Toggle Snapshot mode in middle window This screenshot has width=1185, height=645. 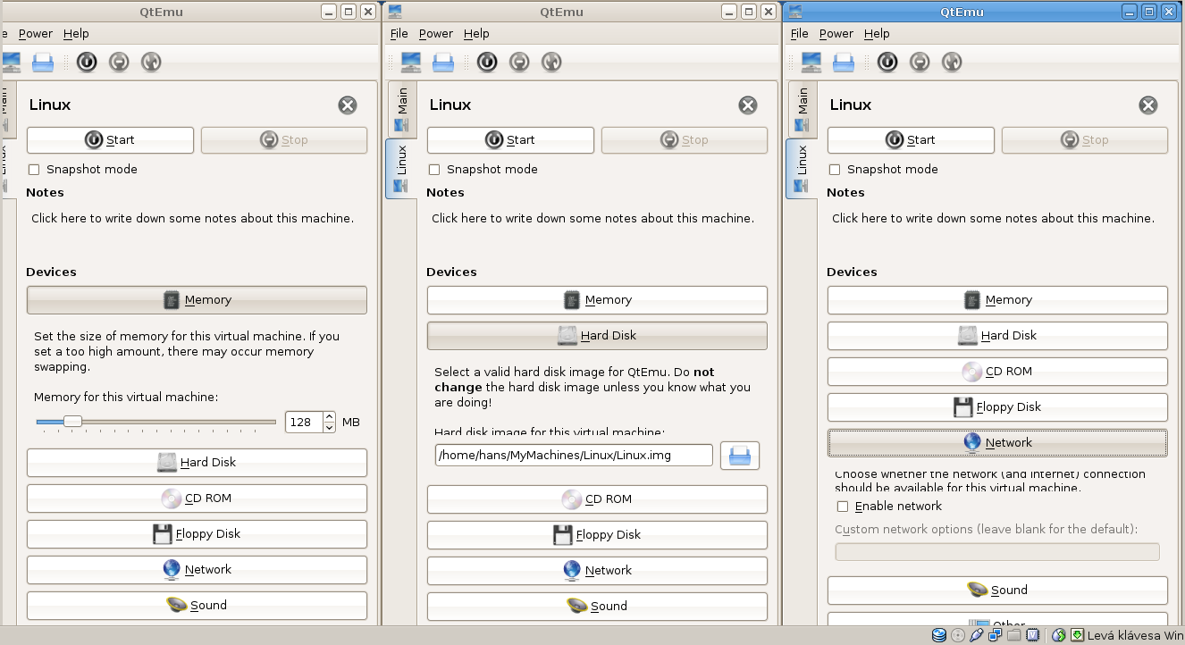click(x=434, y=170)
